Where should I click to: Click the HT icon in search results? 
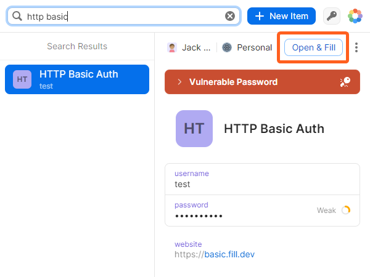coord(22,79)
